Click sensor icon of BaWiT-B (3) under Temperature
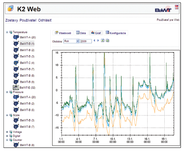Image resolution: width=184 pixels, height=151 pixels. tap(16, 56)
